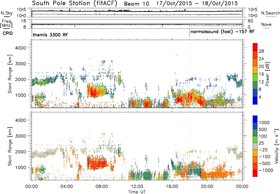
Task: Click the 'N.Sky' legend label
Action: coord(7,13)
